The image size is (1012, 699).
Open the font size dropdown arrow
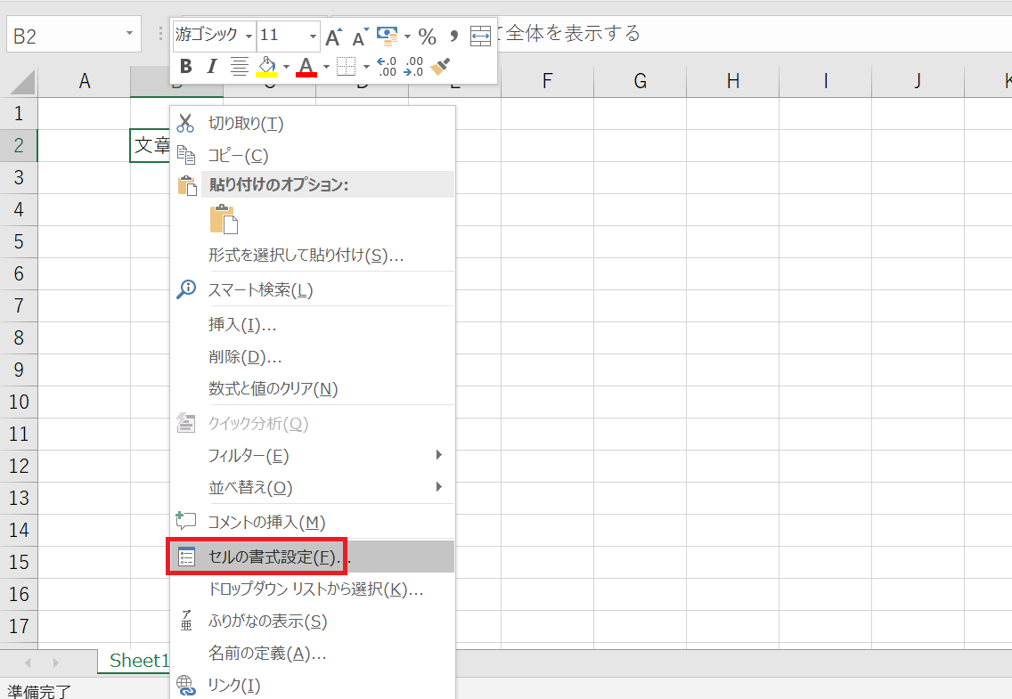pos(313,37)
